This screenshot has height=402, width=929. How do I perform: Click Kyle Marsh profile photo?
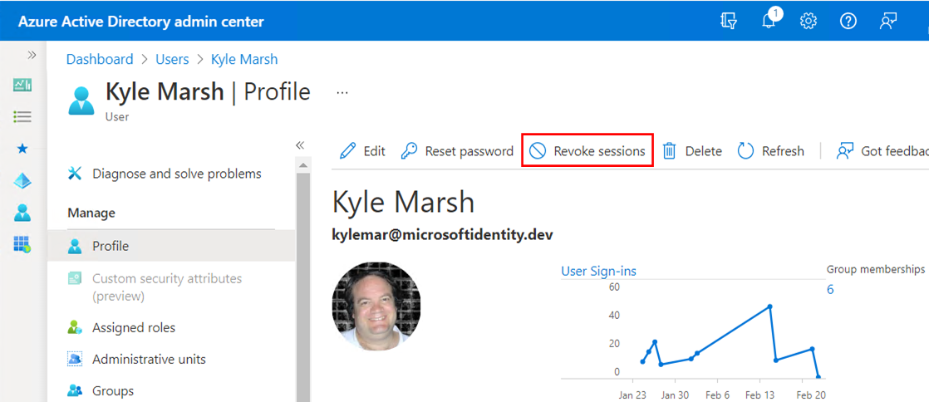point(376,306)
